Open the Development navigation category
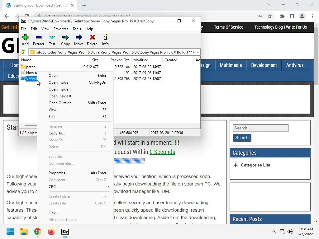Screen dimensions: 319x239 [264, 65]
